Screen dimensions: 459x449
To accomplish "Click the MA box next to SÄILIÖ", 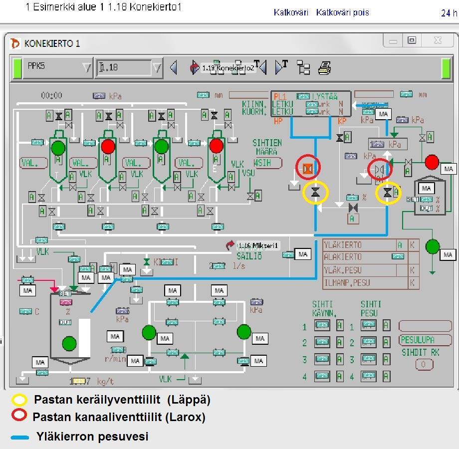I will [303, 254].
